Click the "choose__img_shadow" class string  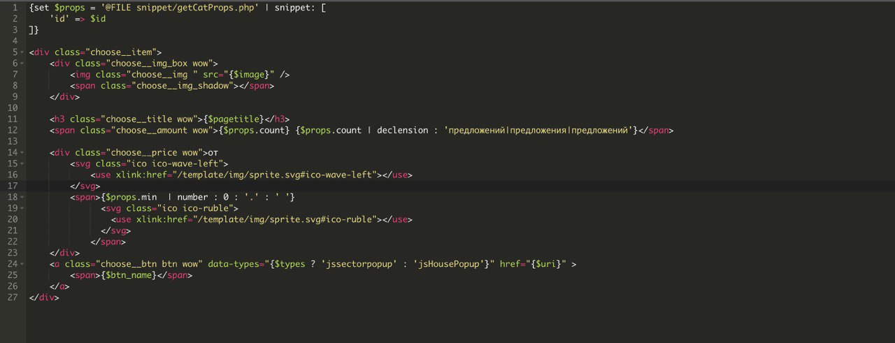181,86
